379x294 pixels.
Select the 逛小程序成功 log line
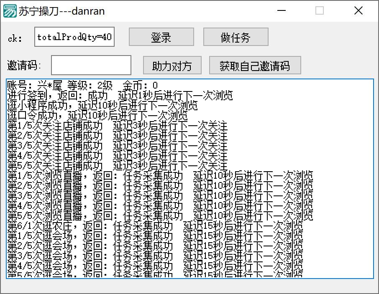coord(102,106)
